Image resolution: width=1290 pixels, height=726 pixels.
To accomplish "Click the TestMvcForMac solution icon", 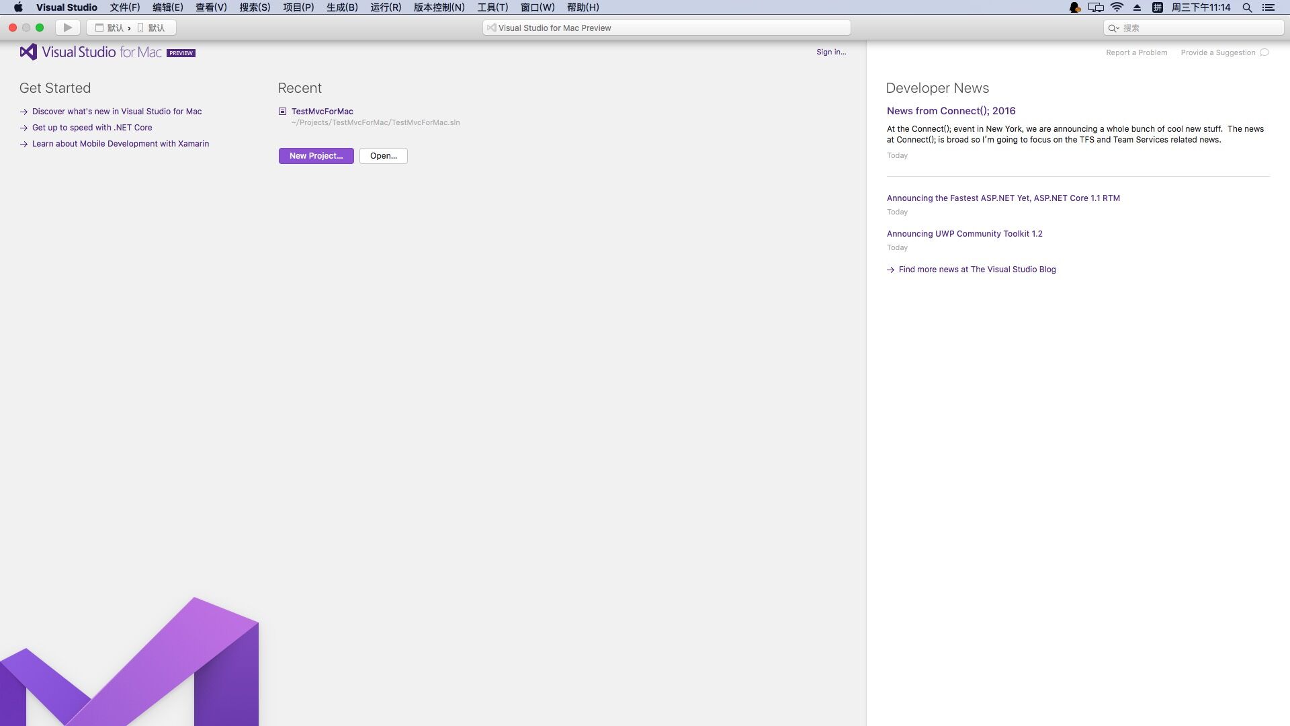I will pyautogui.click(x=283, y=112).
